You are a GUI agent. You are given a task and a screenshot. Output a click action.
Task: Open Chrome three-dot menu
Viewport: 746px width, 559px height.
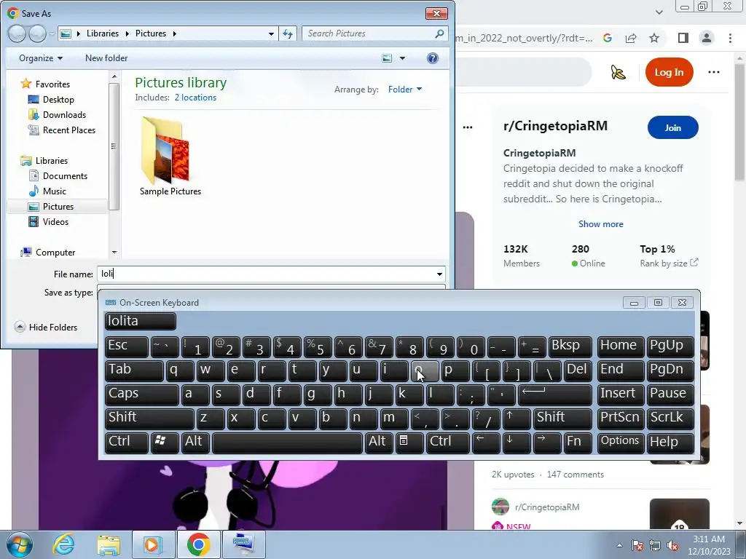(730, 38)
